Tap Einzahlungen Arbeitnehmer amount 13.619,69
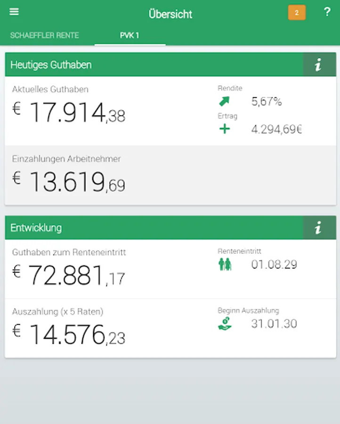The height and width of the screenshot is (424, 340). tap(69, 182)
